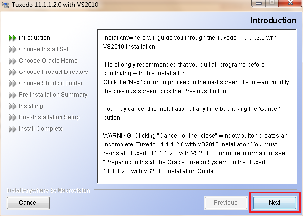
Task: Select the Pre-Installation Summary step label
Action: click(x=53, y=95)
